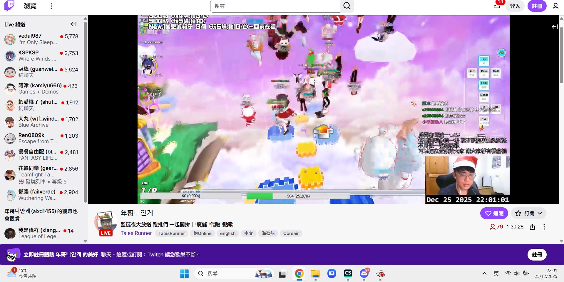Click the Twitch search input field
Screen dimensions: 564x282
[275, 6]
